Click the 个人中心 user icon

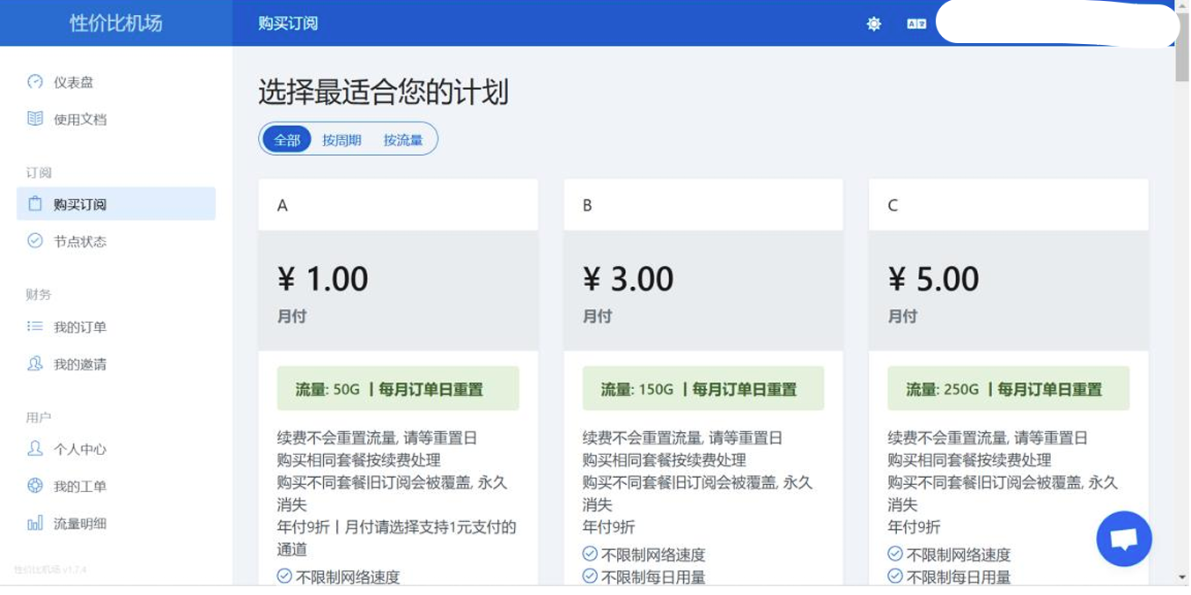click(35, 449)
